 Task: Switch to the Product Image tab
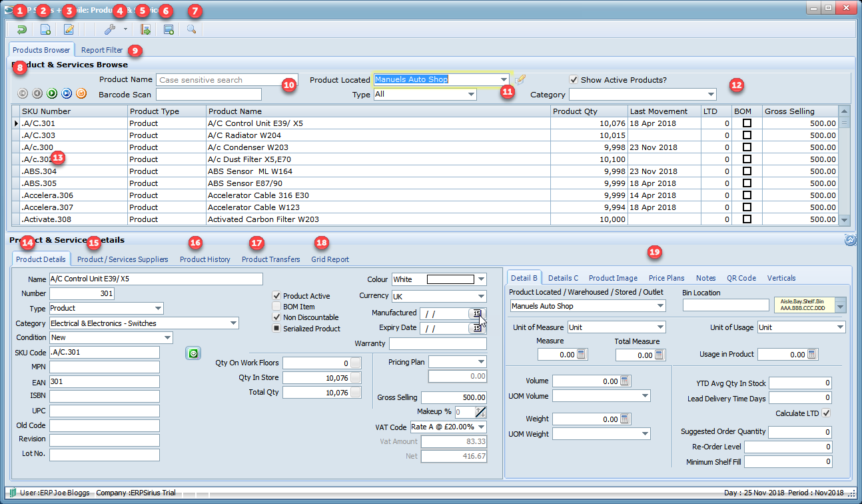click(x=613, y=278)
